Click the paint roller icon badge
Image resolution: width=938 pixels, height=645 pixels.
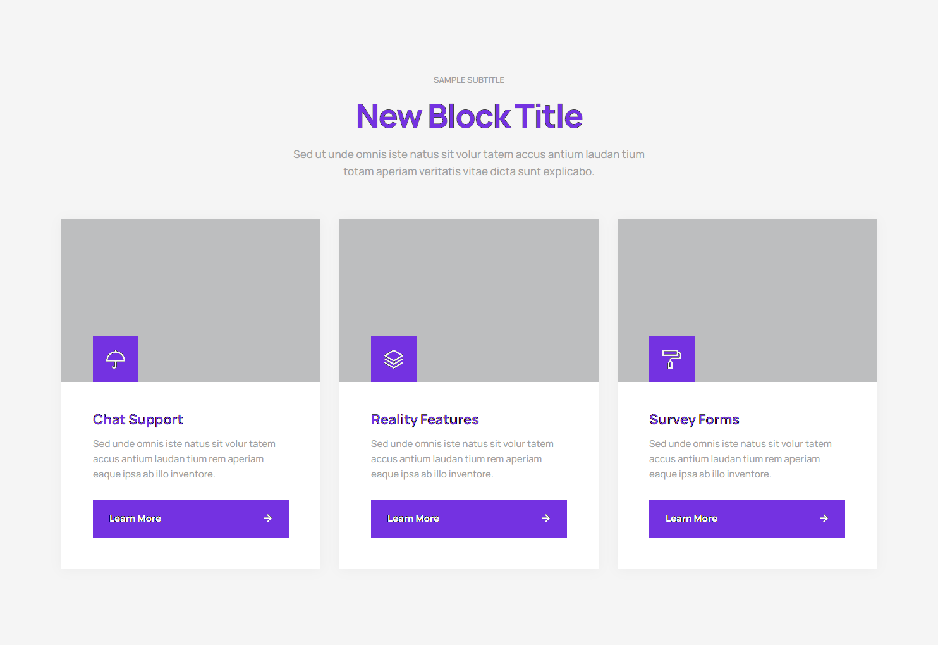point(672,359)
